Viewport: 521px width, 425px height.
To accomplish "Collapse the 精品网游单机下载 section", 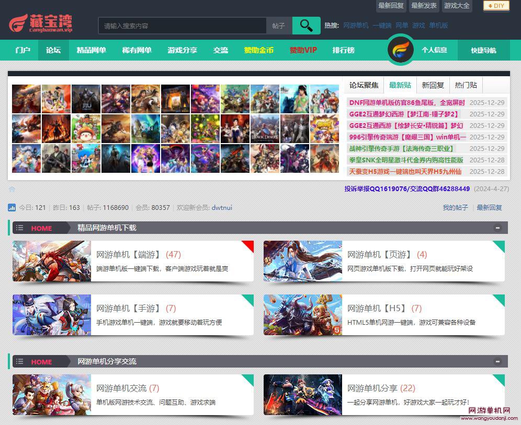I will pyautogui.click(x=497, y=228).
